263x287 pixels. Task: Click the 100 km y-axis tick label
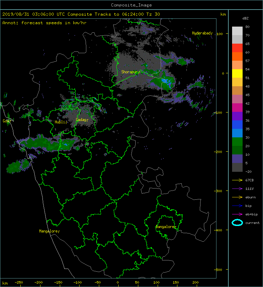click(x=220, y=34)
